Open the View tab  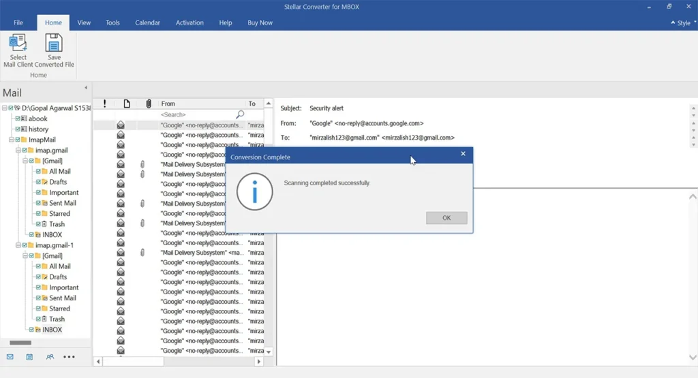tap(84, 22)
